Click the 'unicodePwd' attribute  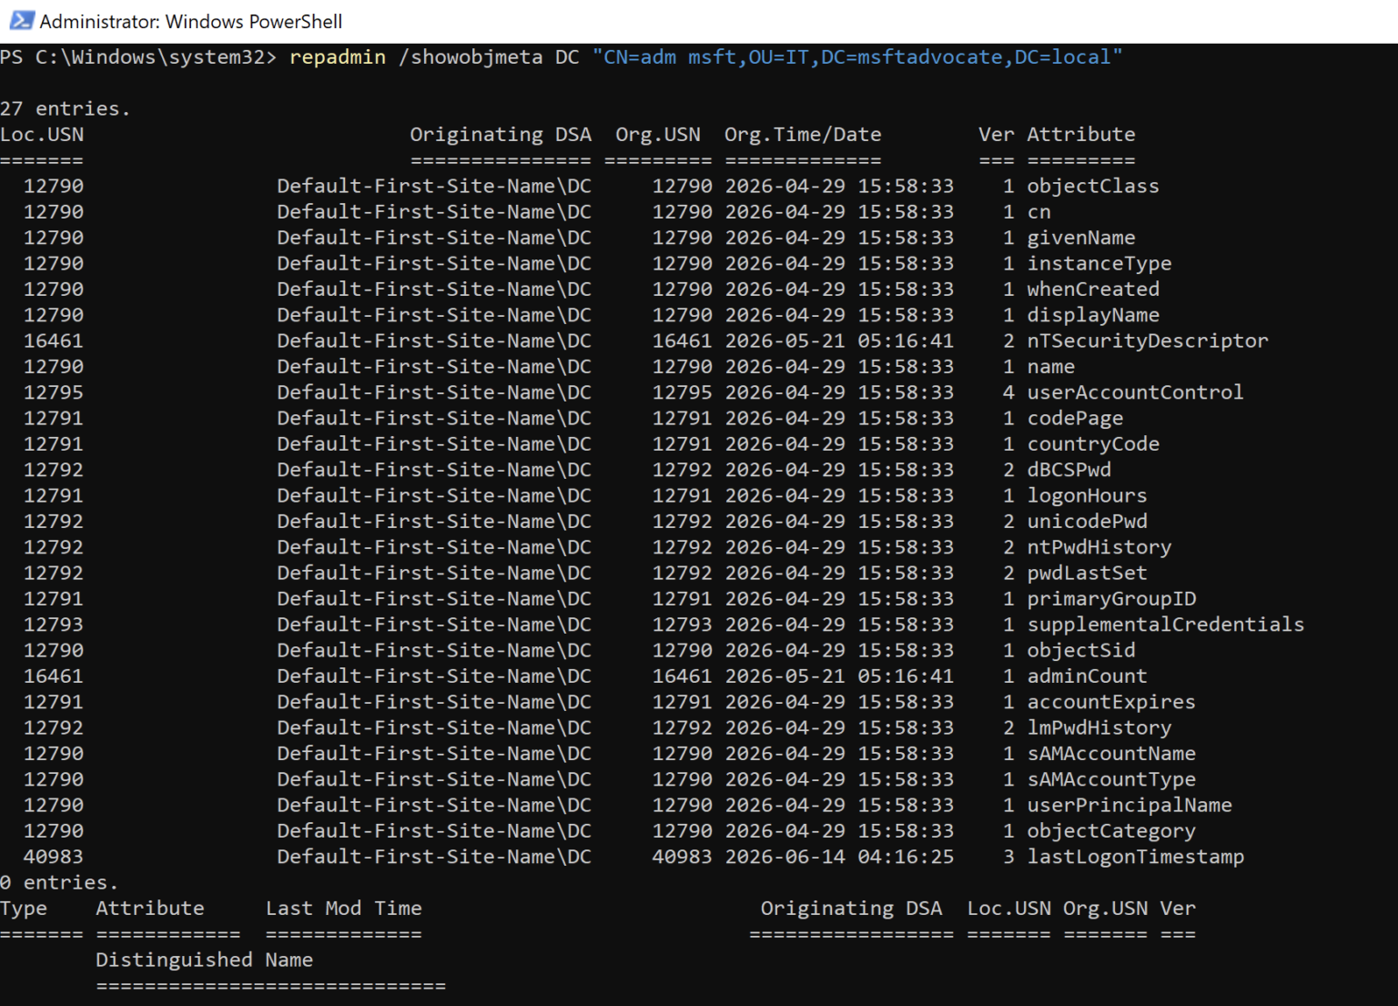click(1087, 522)
